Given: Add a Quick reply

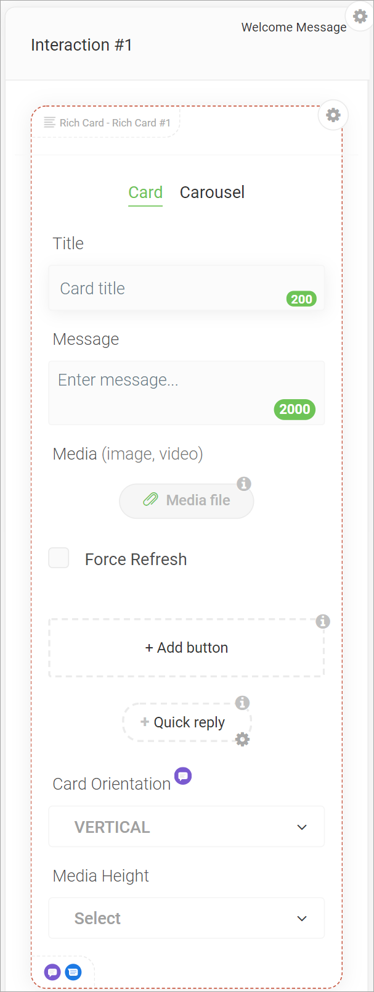Looking at the screenshot, I should [x=187, y=722].
